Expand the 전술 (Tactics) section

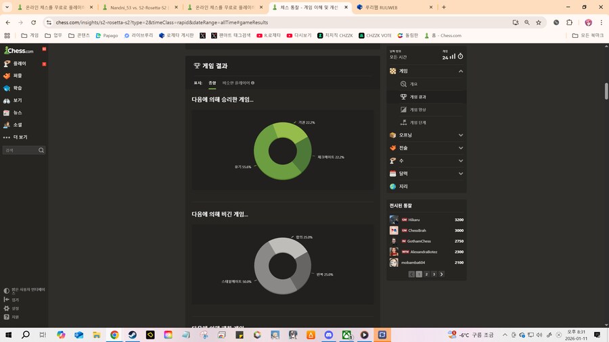(426, 148)
